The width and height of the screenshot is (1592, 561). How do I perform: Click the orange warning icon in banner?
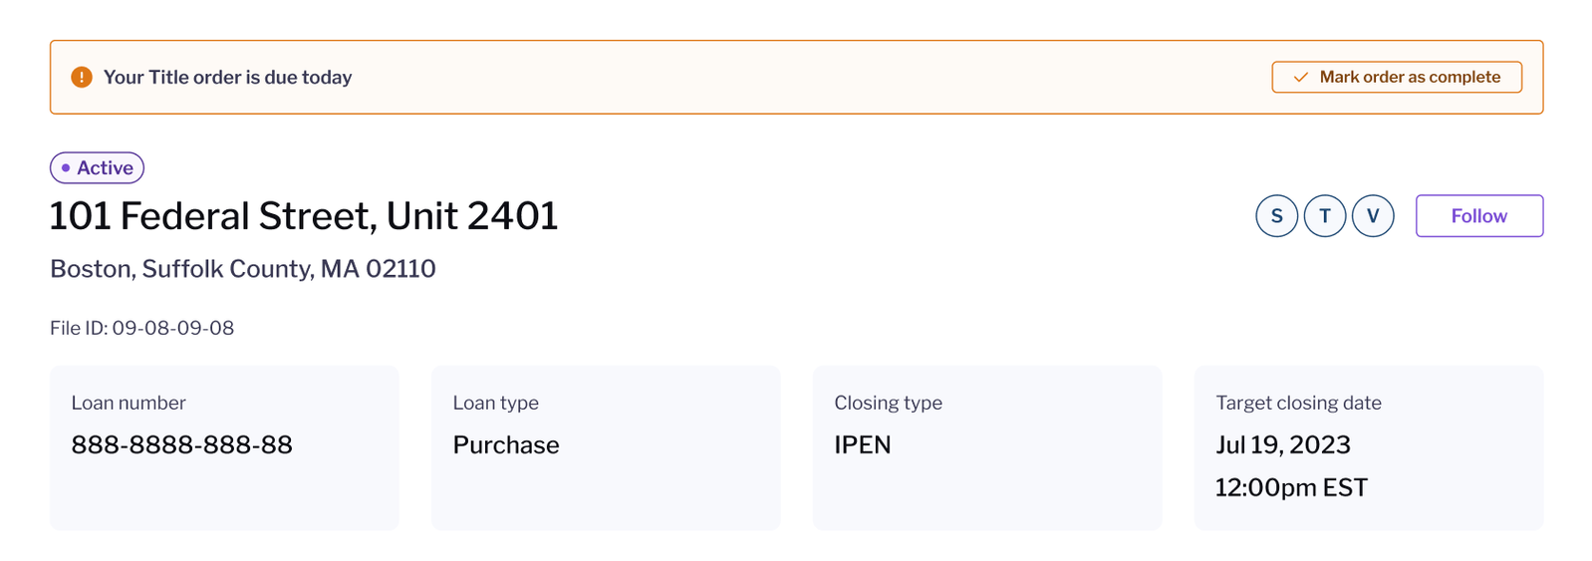82,77
